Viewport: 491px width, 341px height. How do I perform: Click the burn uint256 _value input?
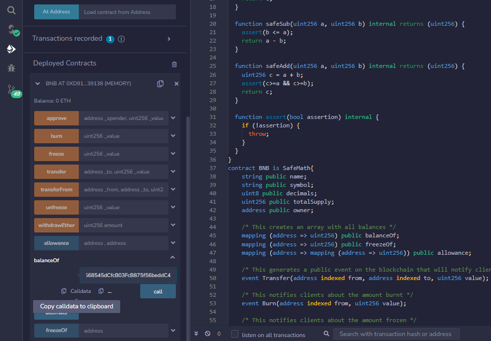point(124,136)
